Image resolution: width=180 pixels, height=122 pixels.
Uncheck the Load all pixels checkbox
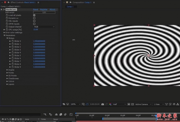click(34, 15)
